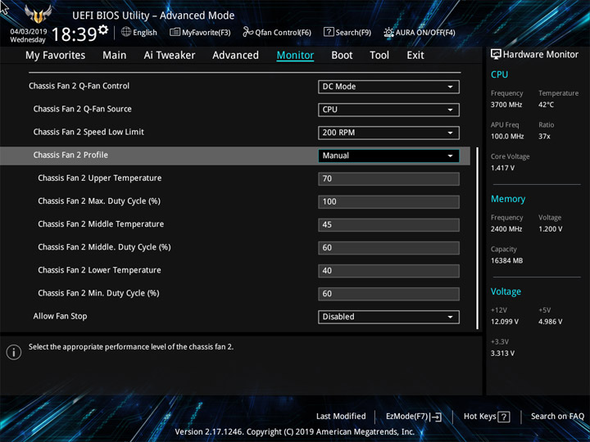Click the Qfan Control fan icon
590x442 pixels.
tap(248, 32)
